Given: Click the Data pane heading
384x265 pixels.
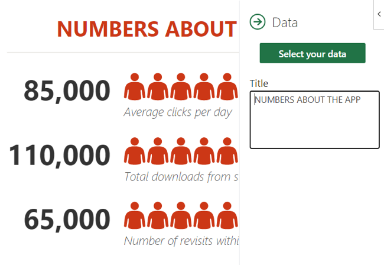Looking at the screenshot, I should click(285, 22).
